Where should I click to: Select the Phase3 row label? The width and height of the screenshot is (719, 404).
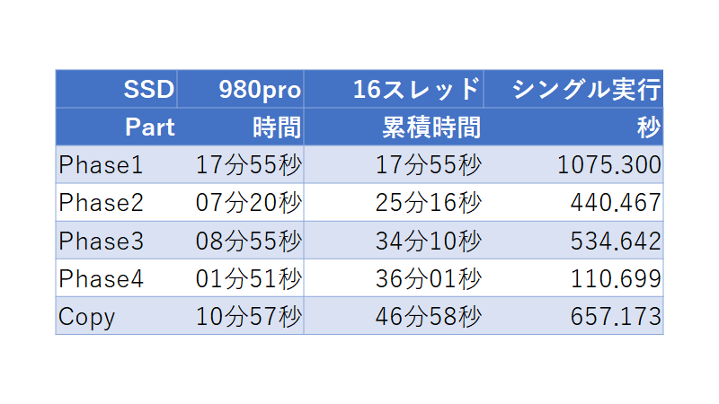click(x=117, y=241)
